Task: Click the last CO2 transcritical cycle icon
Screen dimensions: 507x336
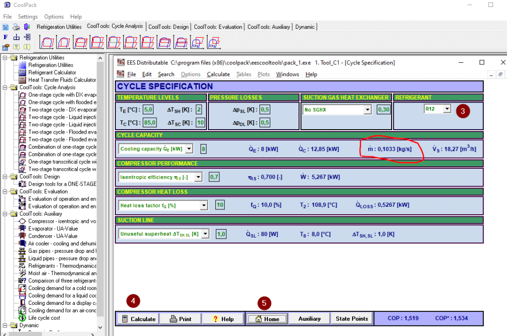Action: [x=213, y=43]
